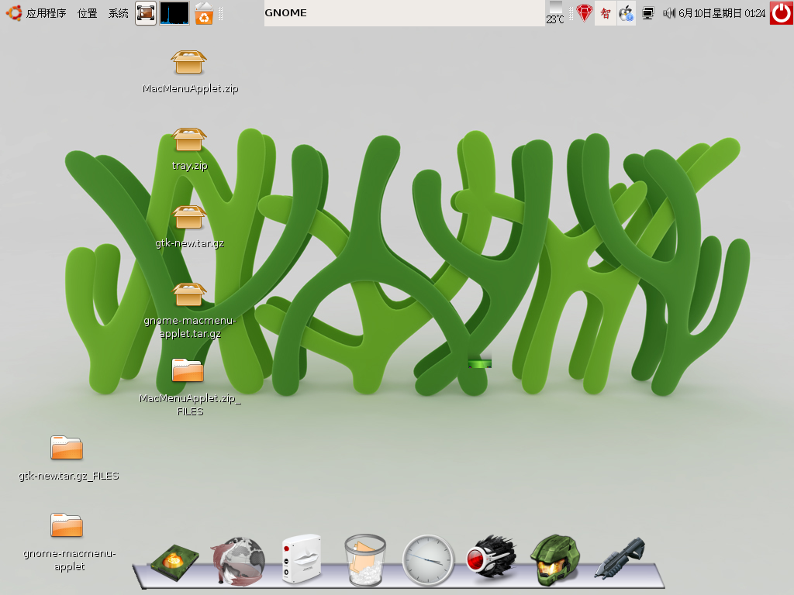The width and height of the screenshot is (794, 595).
Task: Click the GNOME window title in panel
Action: tap(285, 13)
